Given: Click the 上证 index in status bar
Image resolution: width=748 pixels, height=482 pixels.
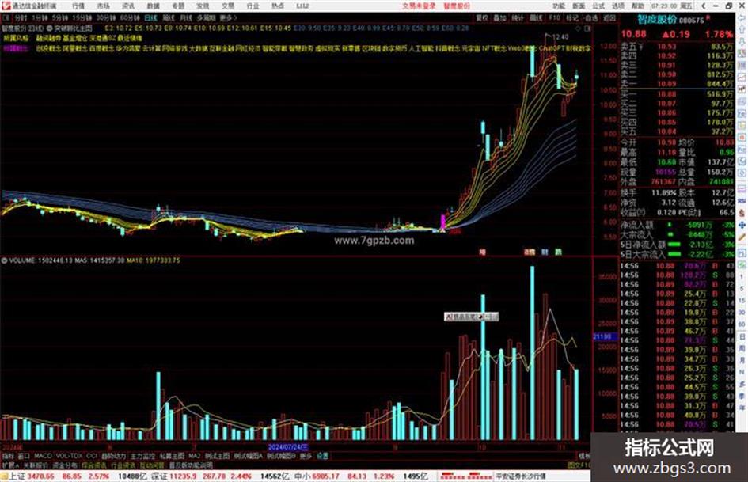Looking at the screenshot, I should (17, 476).
